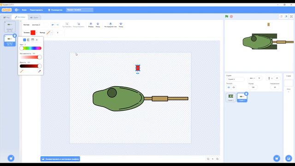This screenshot has width=295, height=166.
Task: Open the language globe menu
Action: tap(17, 10)
